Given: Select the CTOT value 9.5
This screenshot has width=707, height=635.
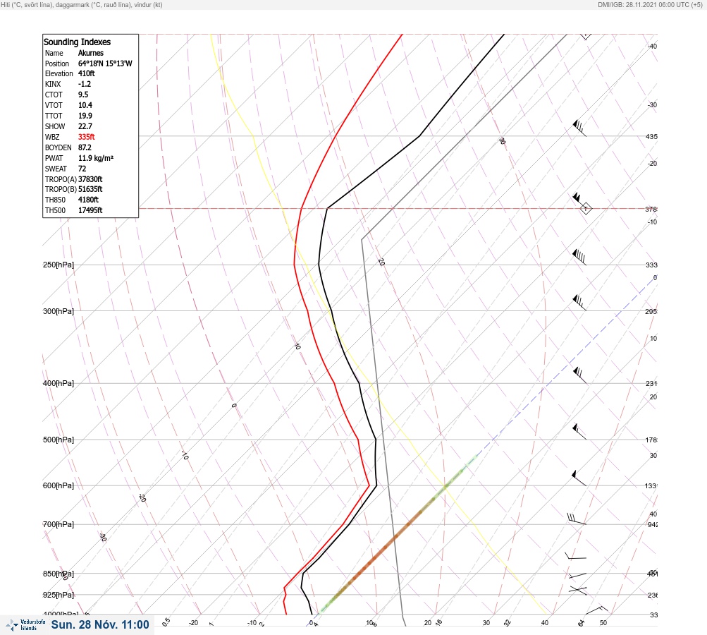Looking at the screenshot, I should pos(83,95).
